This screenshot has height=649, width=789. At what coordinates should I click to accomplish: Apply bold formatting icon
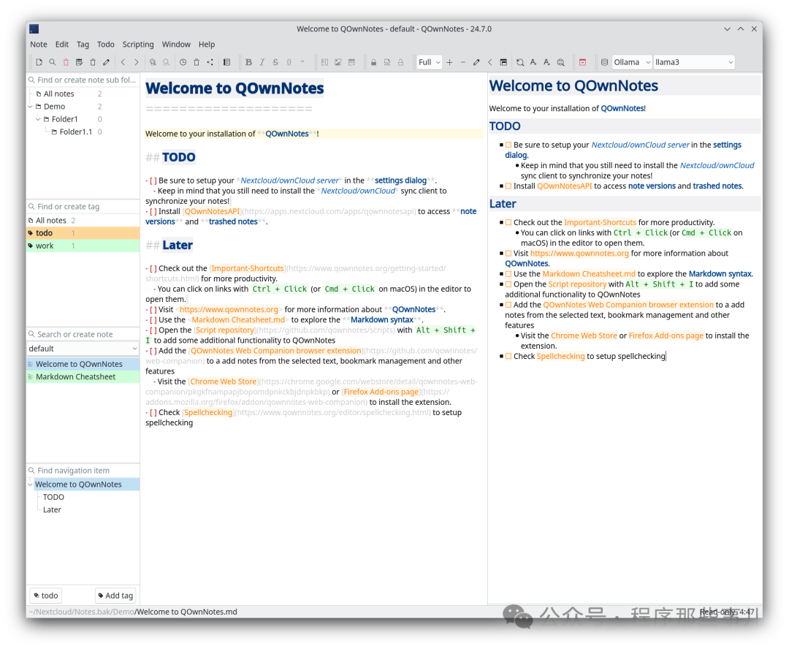pos(248,62)
